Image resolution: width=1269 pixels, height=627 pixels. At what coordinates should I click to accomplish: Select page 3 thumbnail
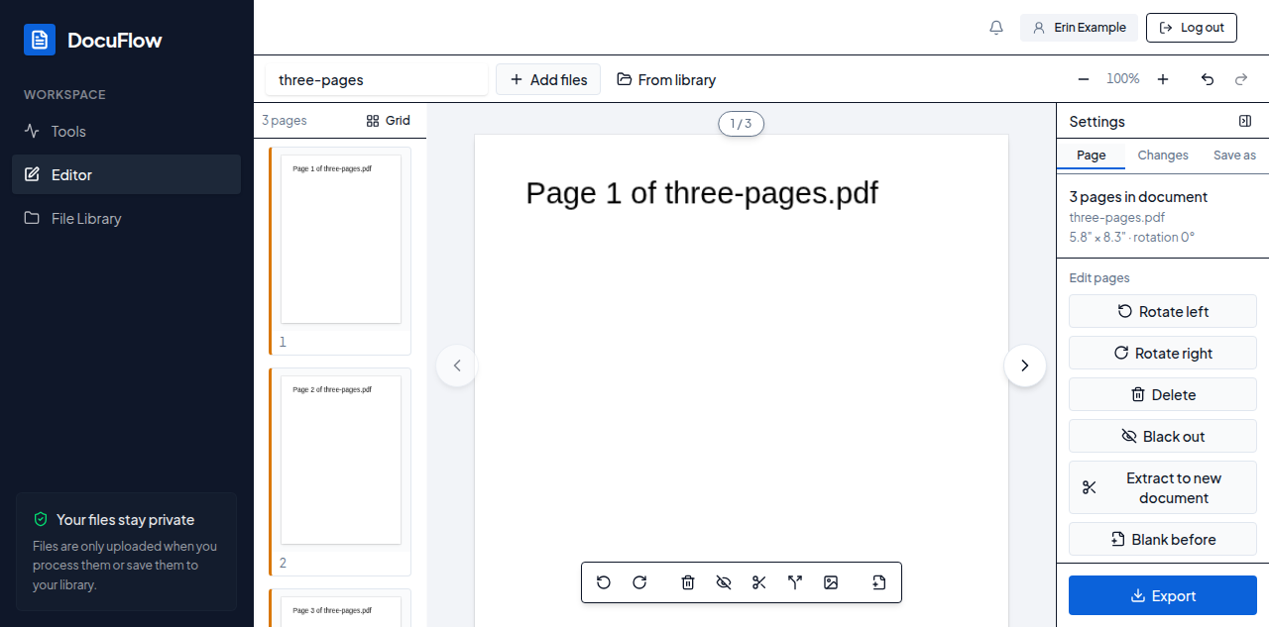pos(340,607)
